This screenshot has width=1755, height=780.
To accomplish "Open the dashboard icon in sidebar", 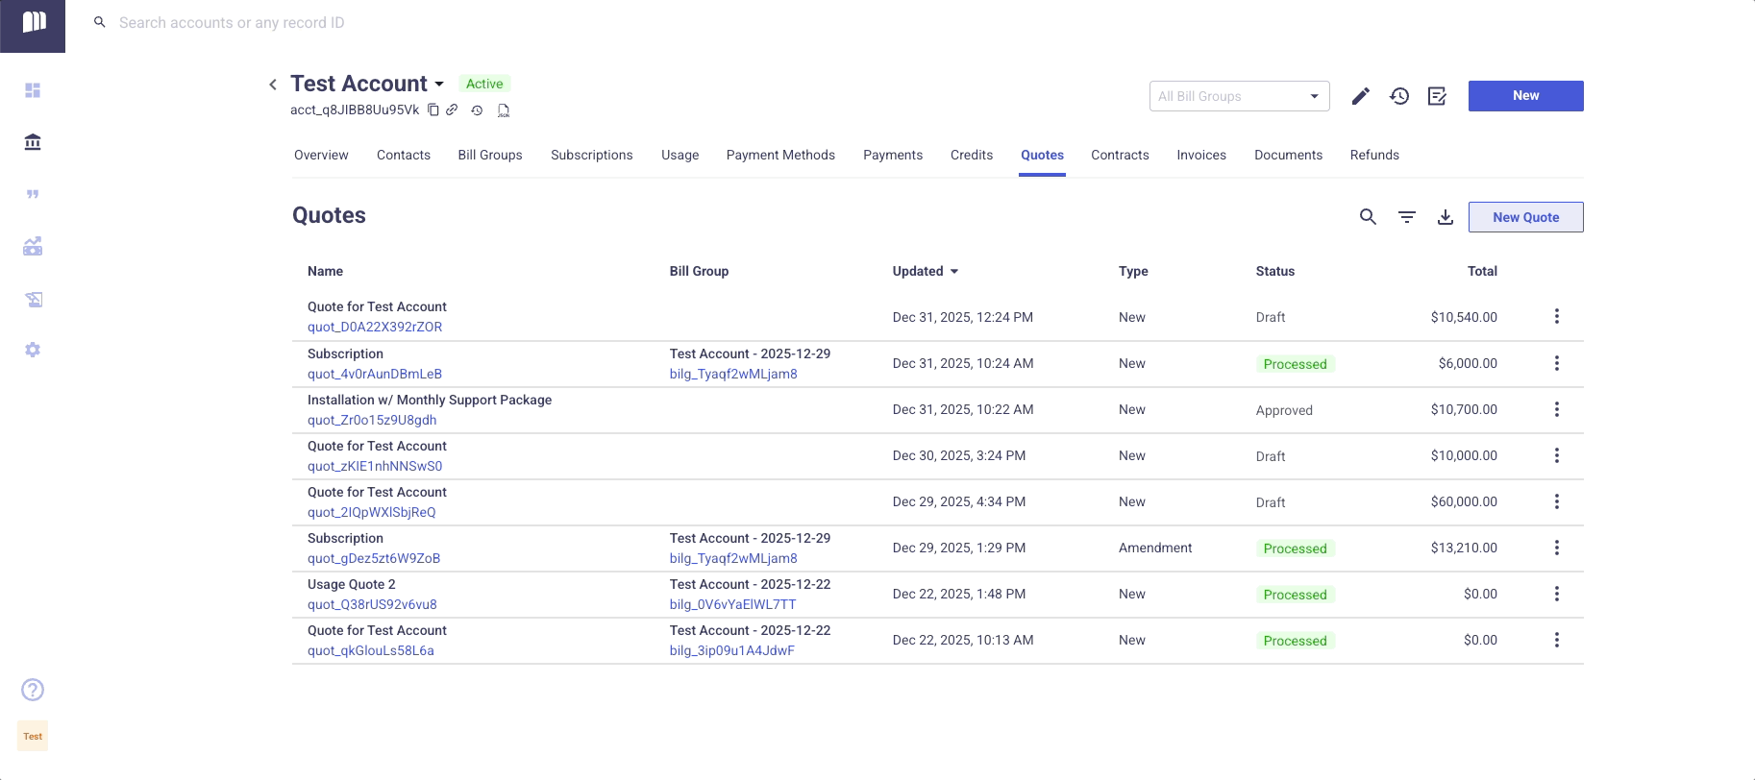I will coord(33,90).
